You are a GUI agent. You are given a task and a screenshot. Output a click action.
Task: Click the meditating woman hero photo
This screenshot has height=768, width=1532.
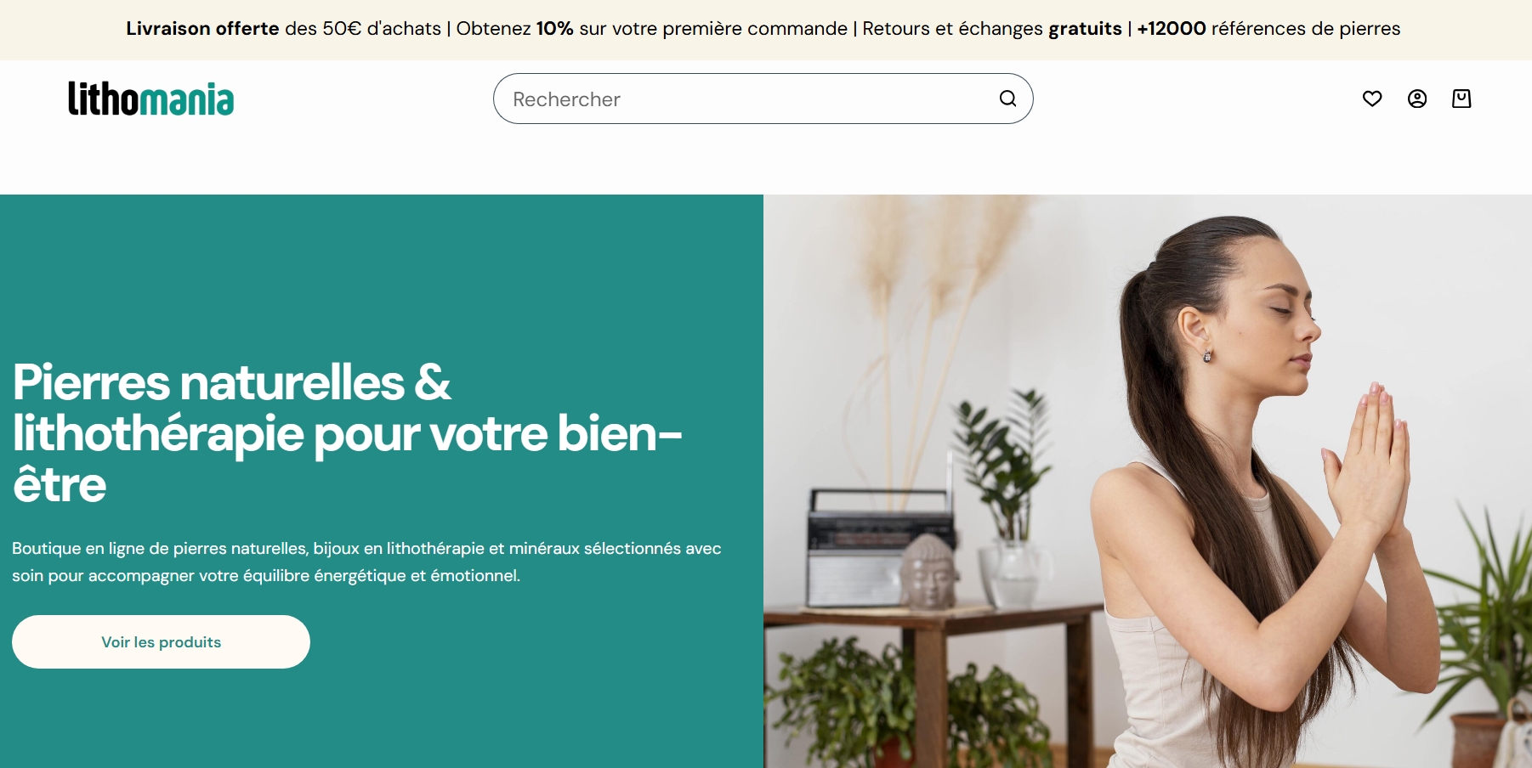1148,481
